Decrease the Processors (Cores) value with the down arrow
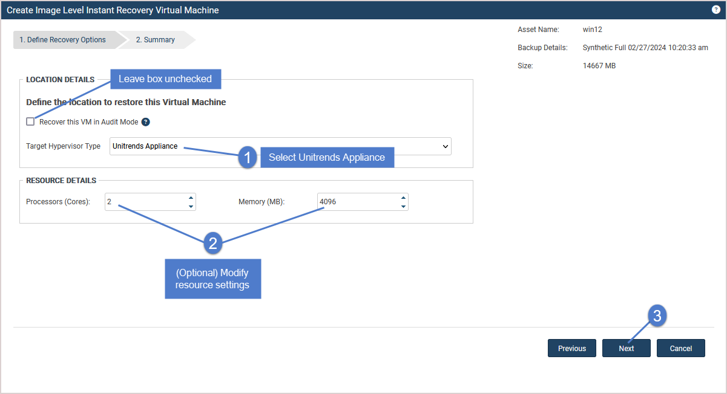The height and width of the screenshot is (394, 727). coord(191,207)
